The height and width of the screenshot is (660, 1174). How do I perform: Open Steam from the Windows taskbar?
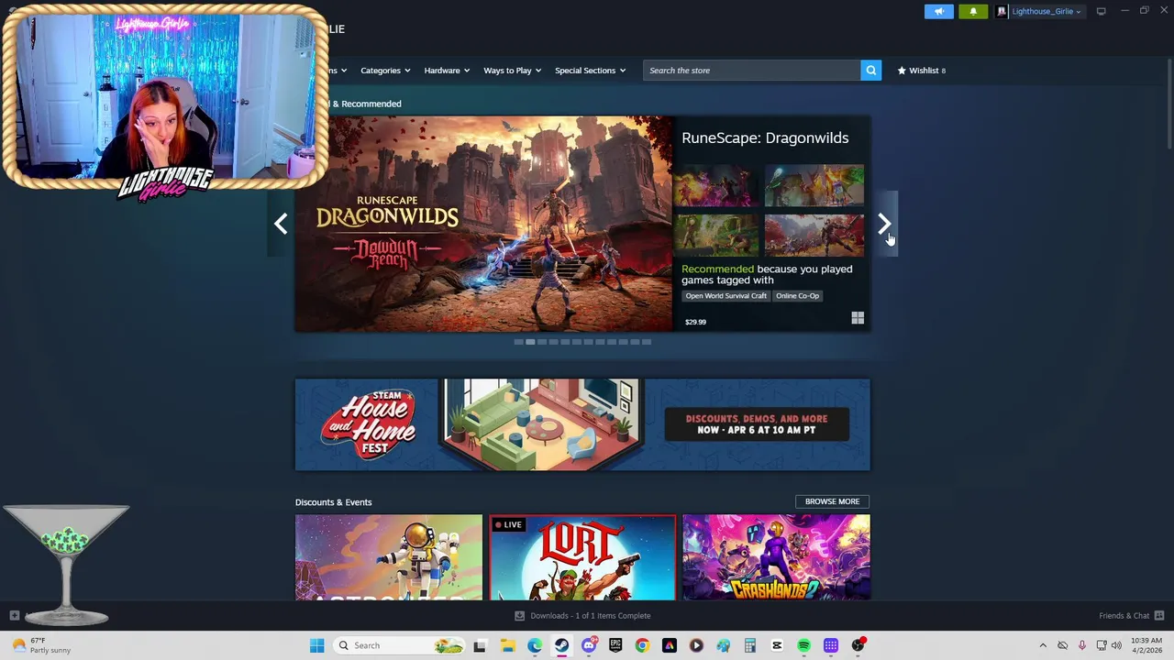[561, 645]
